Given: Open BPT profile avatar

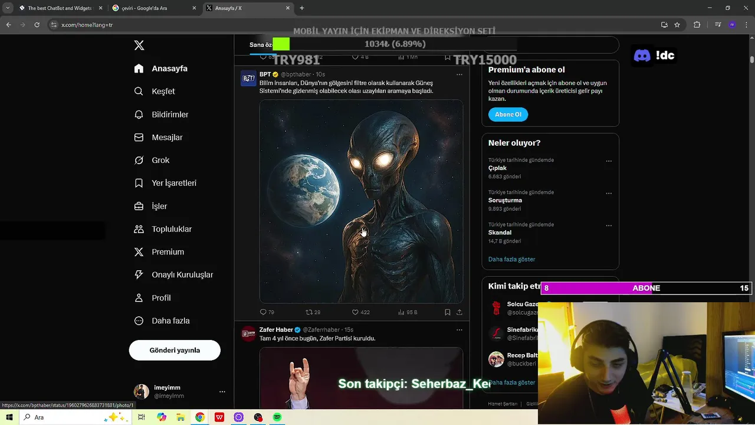Looking at the screenshot, I should click(x=248, y=79).
